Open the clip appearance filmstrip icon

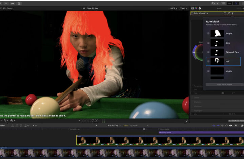236,126
